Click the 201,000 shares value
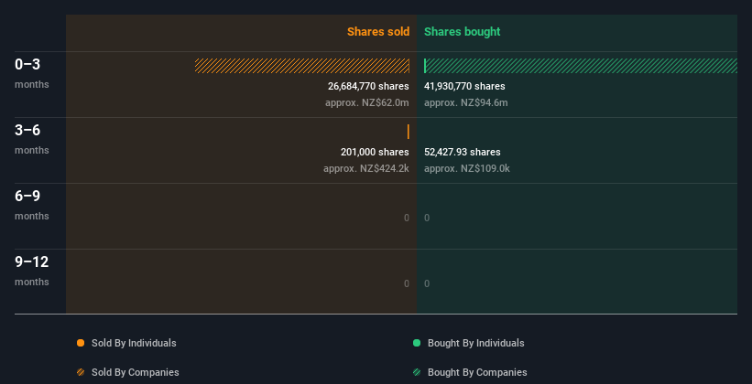Image resolution: width=752 pixels, height=384 pixels. (375, 152)
